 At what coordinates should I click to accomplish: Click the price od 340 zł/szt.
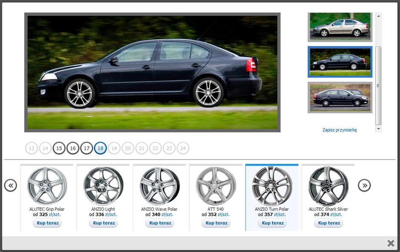click(160, 215)
